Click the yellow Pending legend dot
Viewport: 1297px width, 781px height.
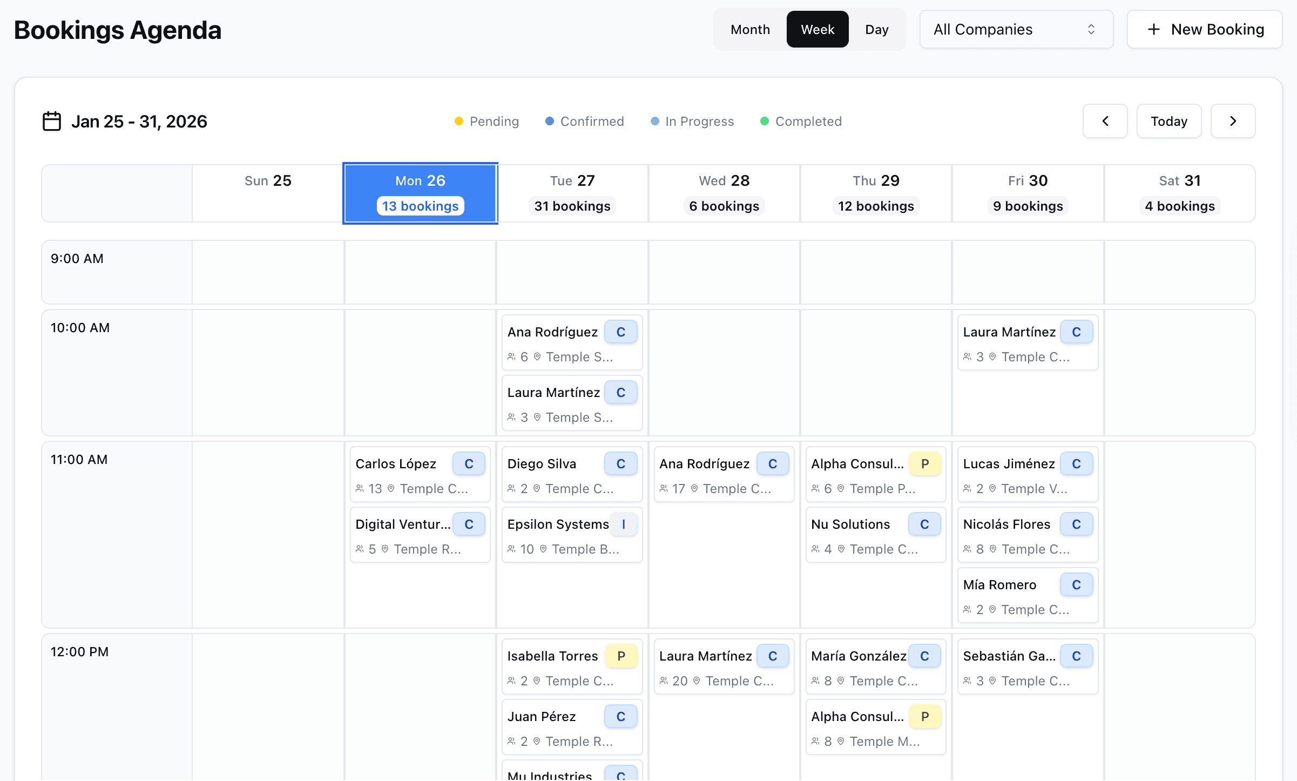click(x=459, y=121)
